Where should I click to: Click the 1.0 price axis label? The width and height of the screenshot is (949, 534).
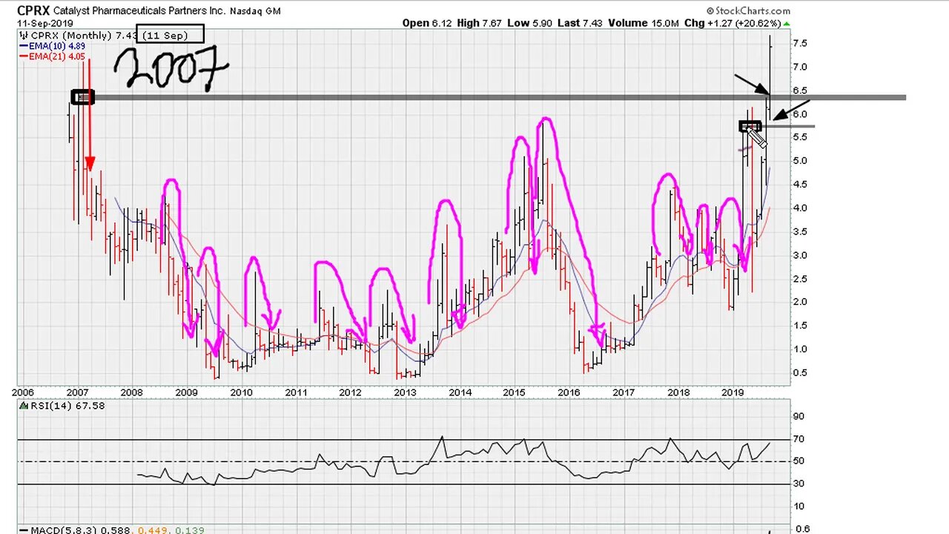point(800,349)
